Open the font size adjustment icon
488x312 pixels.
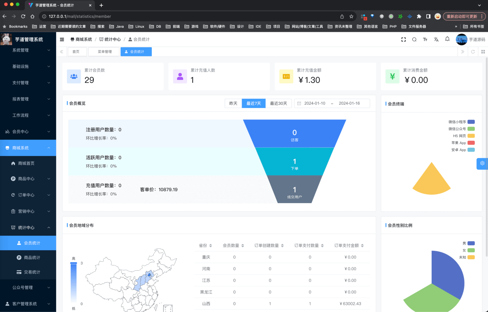425,40
